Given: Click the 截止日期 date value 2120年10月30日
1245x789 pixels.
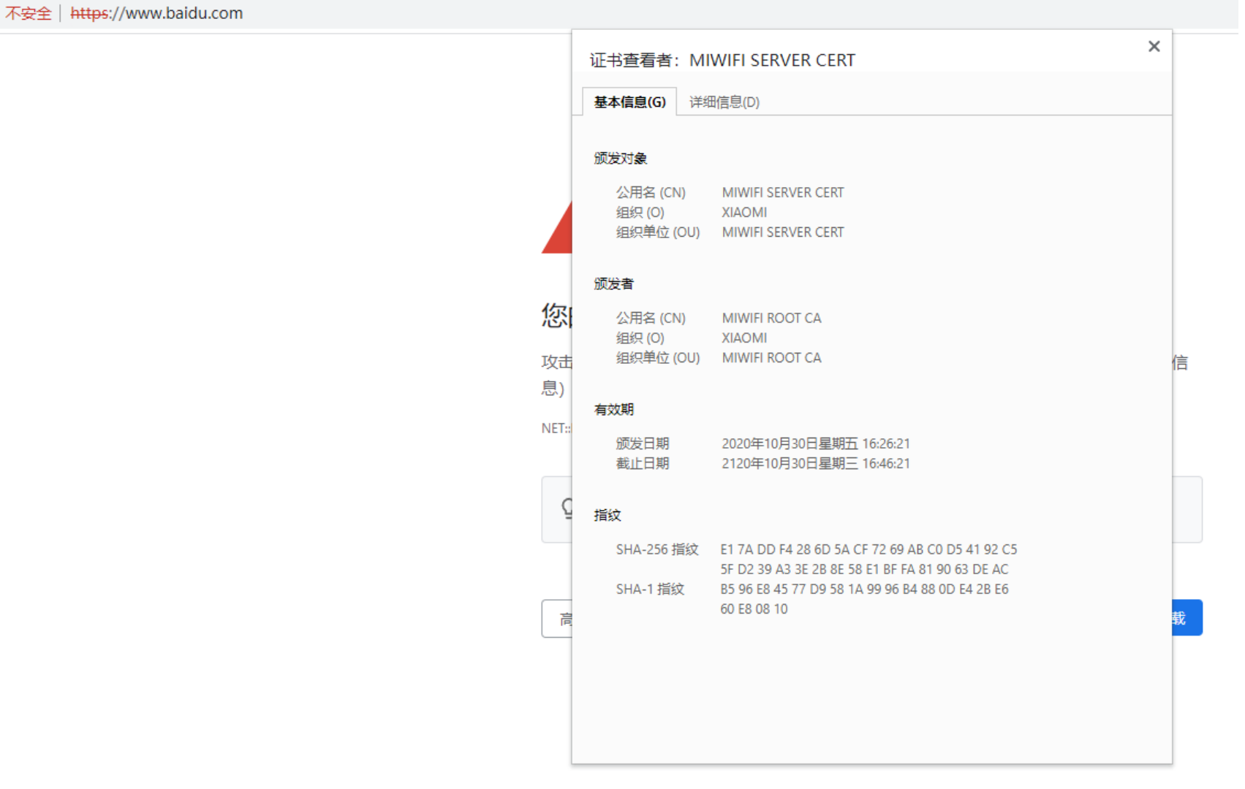Looking at the screenshot, I should point(815,463).
